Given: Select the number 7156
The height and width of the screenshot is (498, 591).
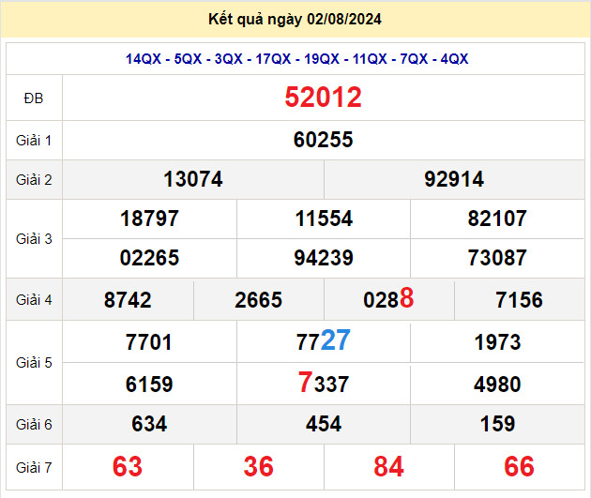Looking at the screenshot, I should pos(519,300).
